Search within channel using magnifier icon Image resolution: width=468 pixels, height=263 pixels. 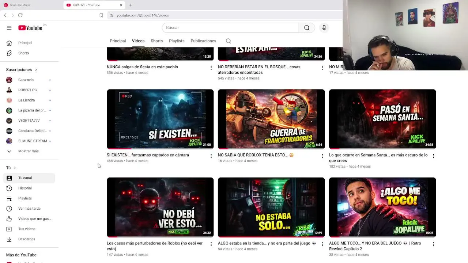(x=229, y=41)
